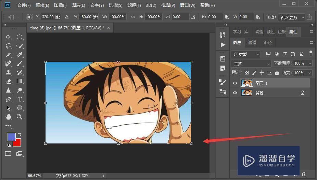Viewport: 317px width, 180px height.
Task: Select the Gradient tool
Action: pyautogui.click(x=20, y=81)
